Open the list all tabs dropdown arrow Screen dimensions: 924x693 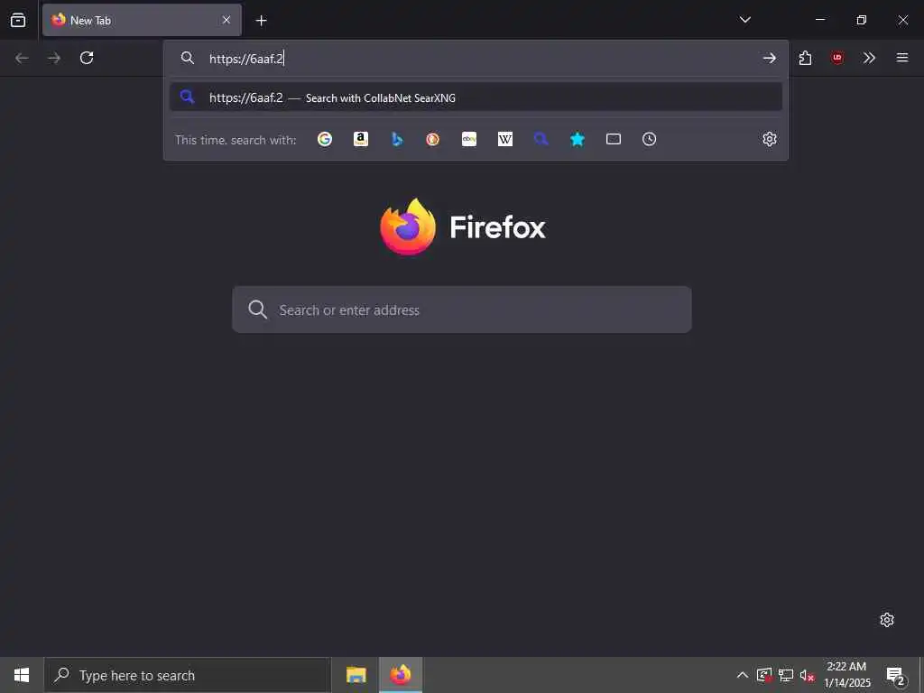pyautogui.click(x=744, y=20)
